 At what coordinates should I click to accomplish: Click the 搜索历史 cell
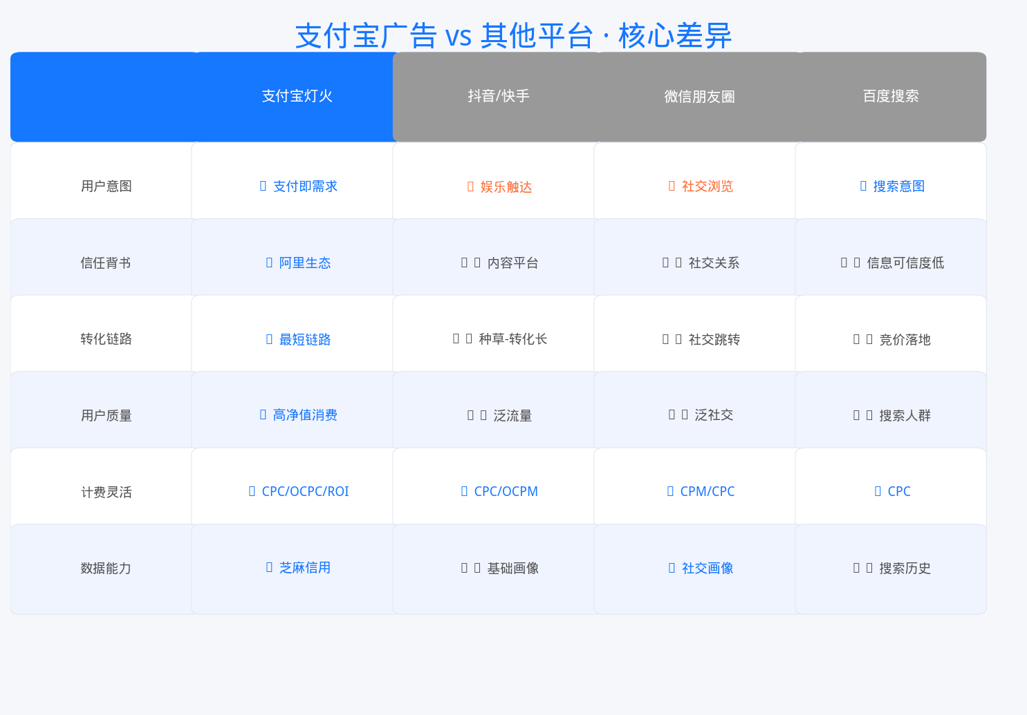(x=891, y=569)
